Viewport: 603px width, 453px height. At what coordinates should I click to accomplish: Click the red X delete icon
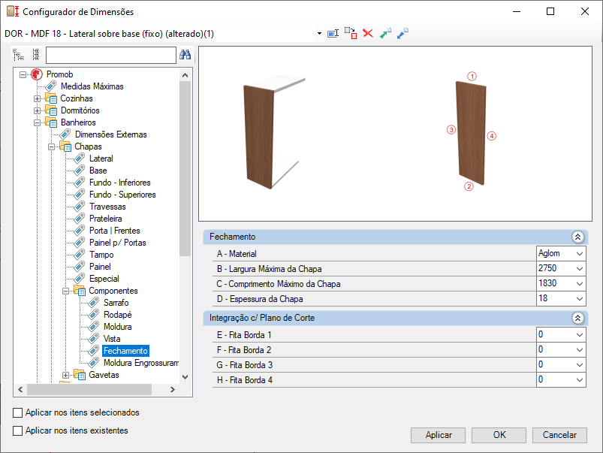pos(368,34)
